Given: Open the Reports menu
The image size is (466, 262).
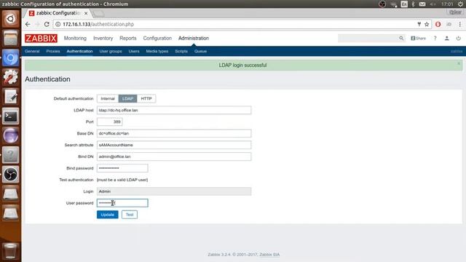Looking at the screenshot, I should [x=128, y=39].
